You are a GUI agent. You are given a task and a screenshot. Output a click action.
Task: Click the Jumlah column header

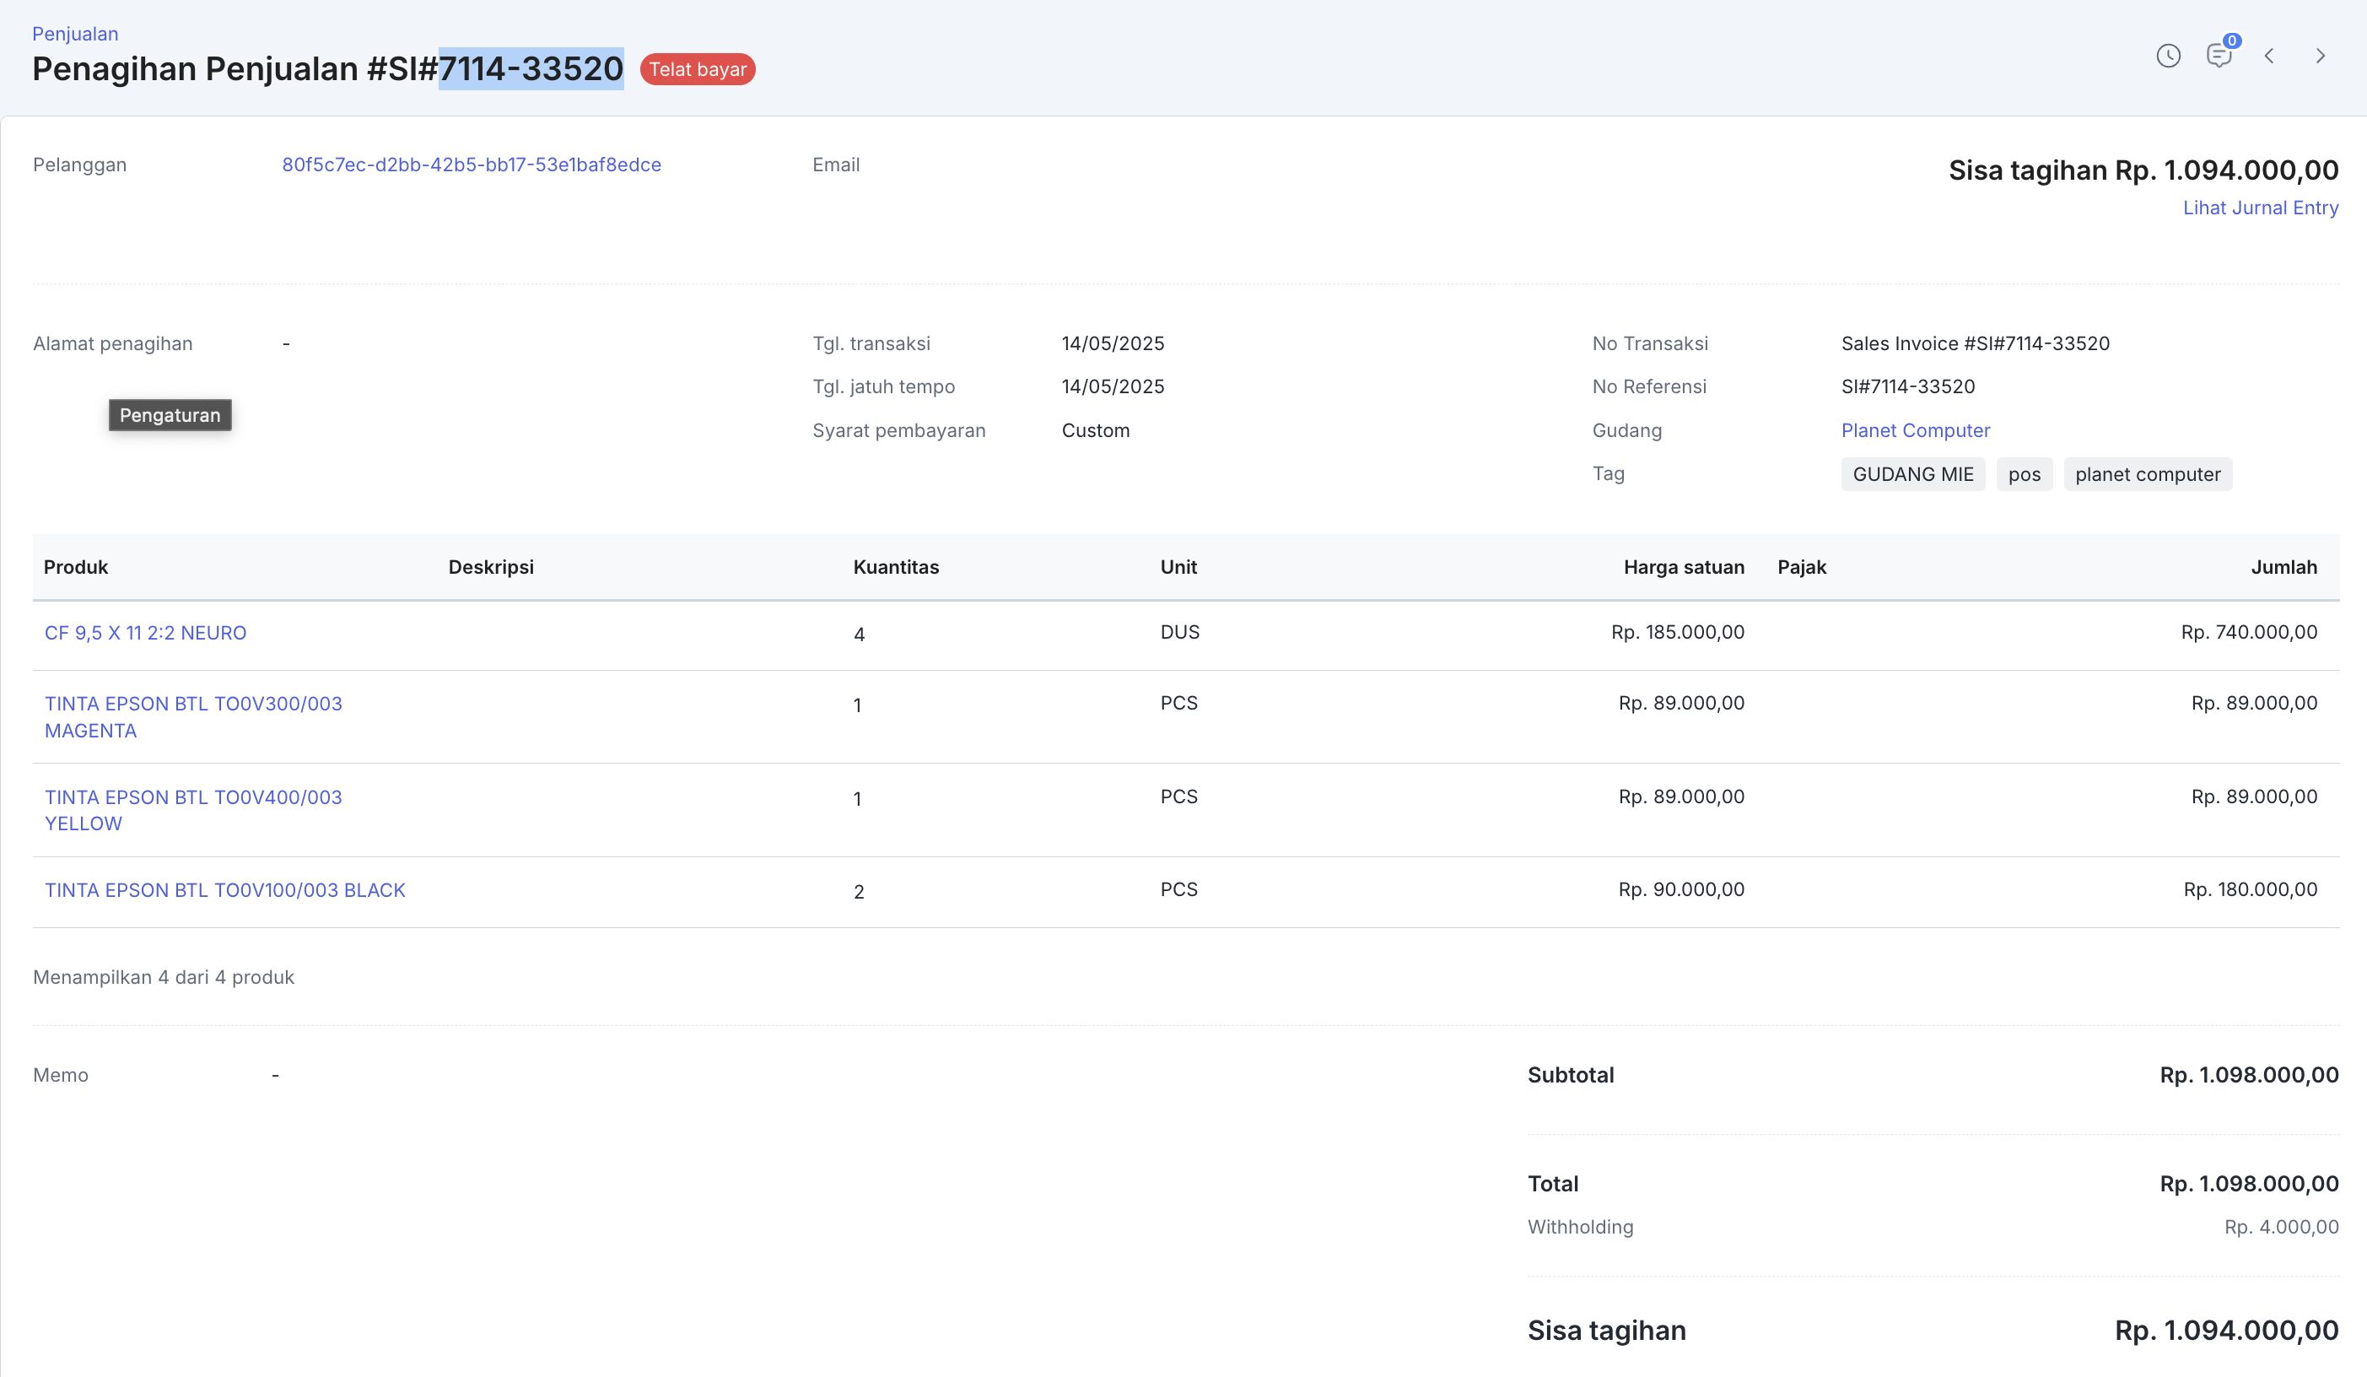click(2283, 567)
